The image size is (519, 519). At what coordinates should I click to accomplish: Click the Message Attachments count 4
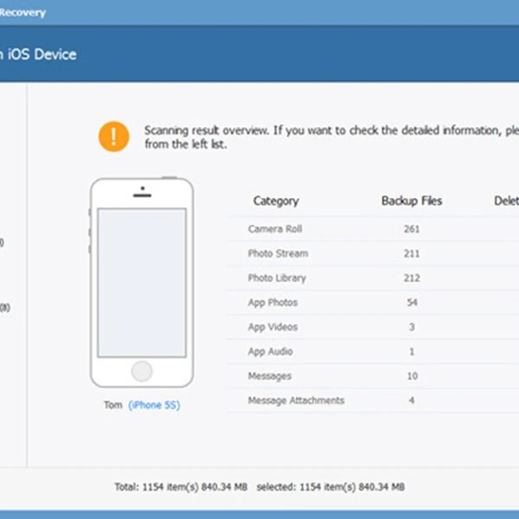412,400
